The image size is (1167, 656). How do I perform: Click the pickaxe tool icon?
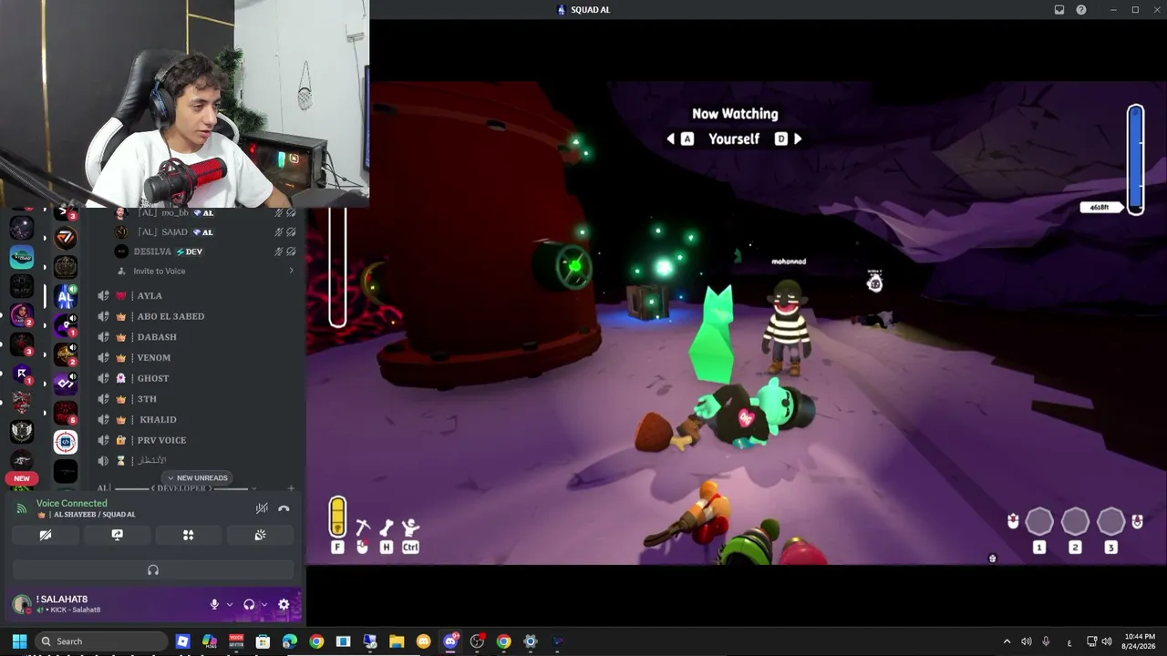(x=362, y=527)
